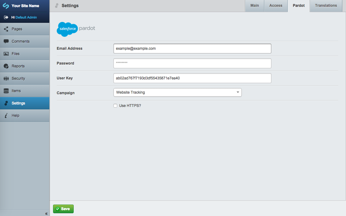Viewport: 346px width, 216px height.
Task: Switch to the Main tab
Action: coord(254,6)
